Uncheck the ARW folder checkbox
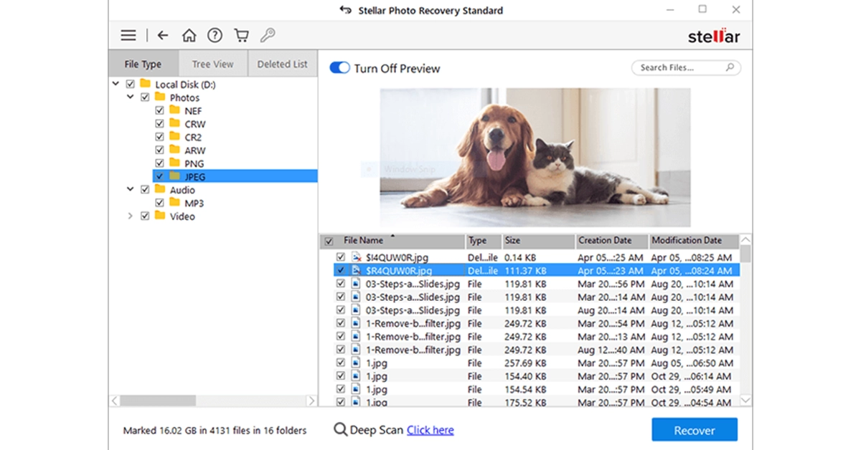Image resolution: width=861 pixels, height=450 pixels. coord(159,150)
